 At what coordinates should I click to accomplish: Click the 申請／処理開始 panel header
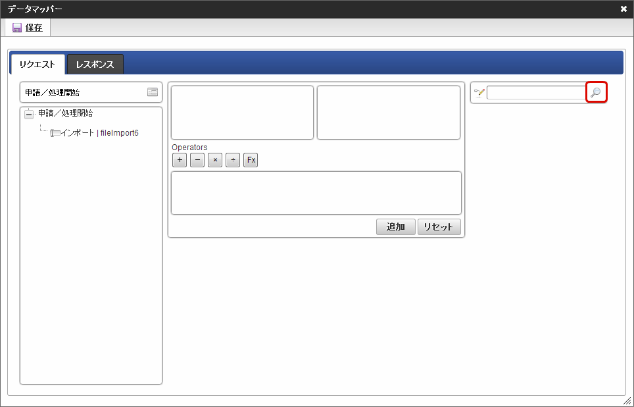tap(91, 92)
